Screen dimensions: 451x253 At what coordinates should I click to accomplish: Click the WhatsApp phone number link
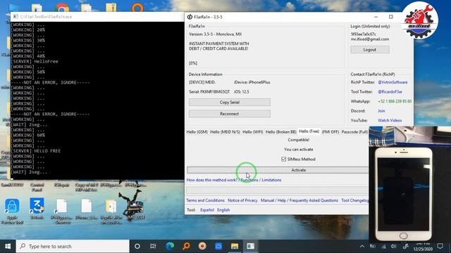tap(395, 101)
